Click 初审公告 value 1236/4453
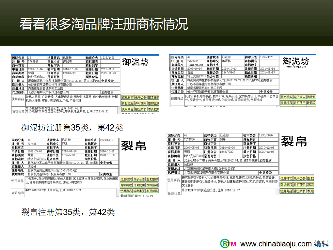The image size is (333, 250). [108, 58]
